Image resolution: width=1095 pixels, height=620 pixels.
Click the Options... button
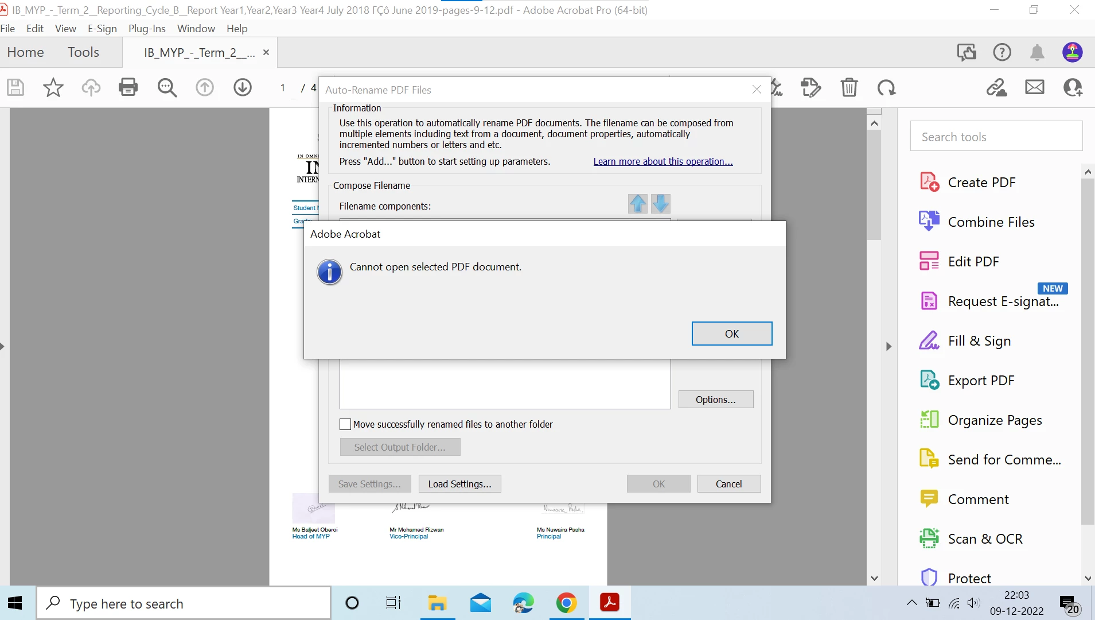[x=716, y=400]
